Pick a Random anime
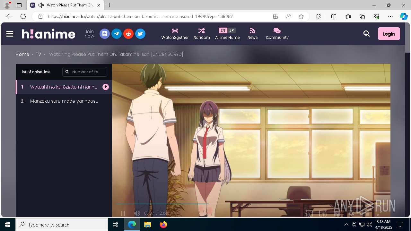Viewport: 411px width, 231px height. point(202,34)
